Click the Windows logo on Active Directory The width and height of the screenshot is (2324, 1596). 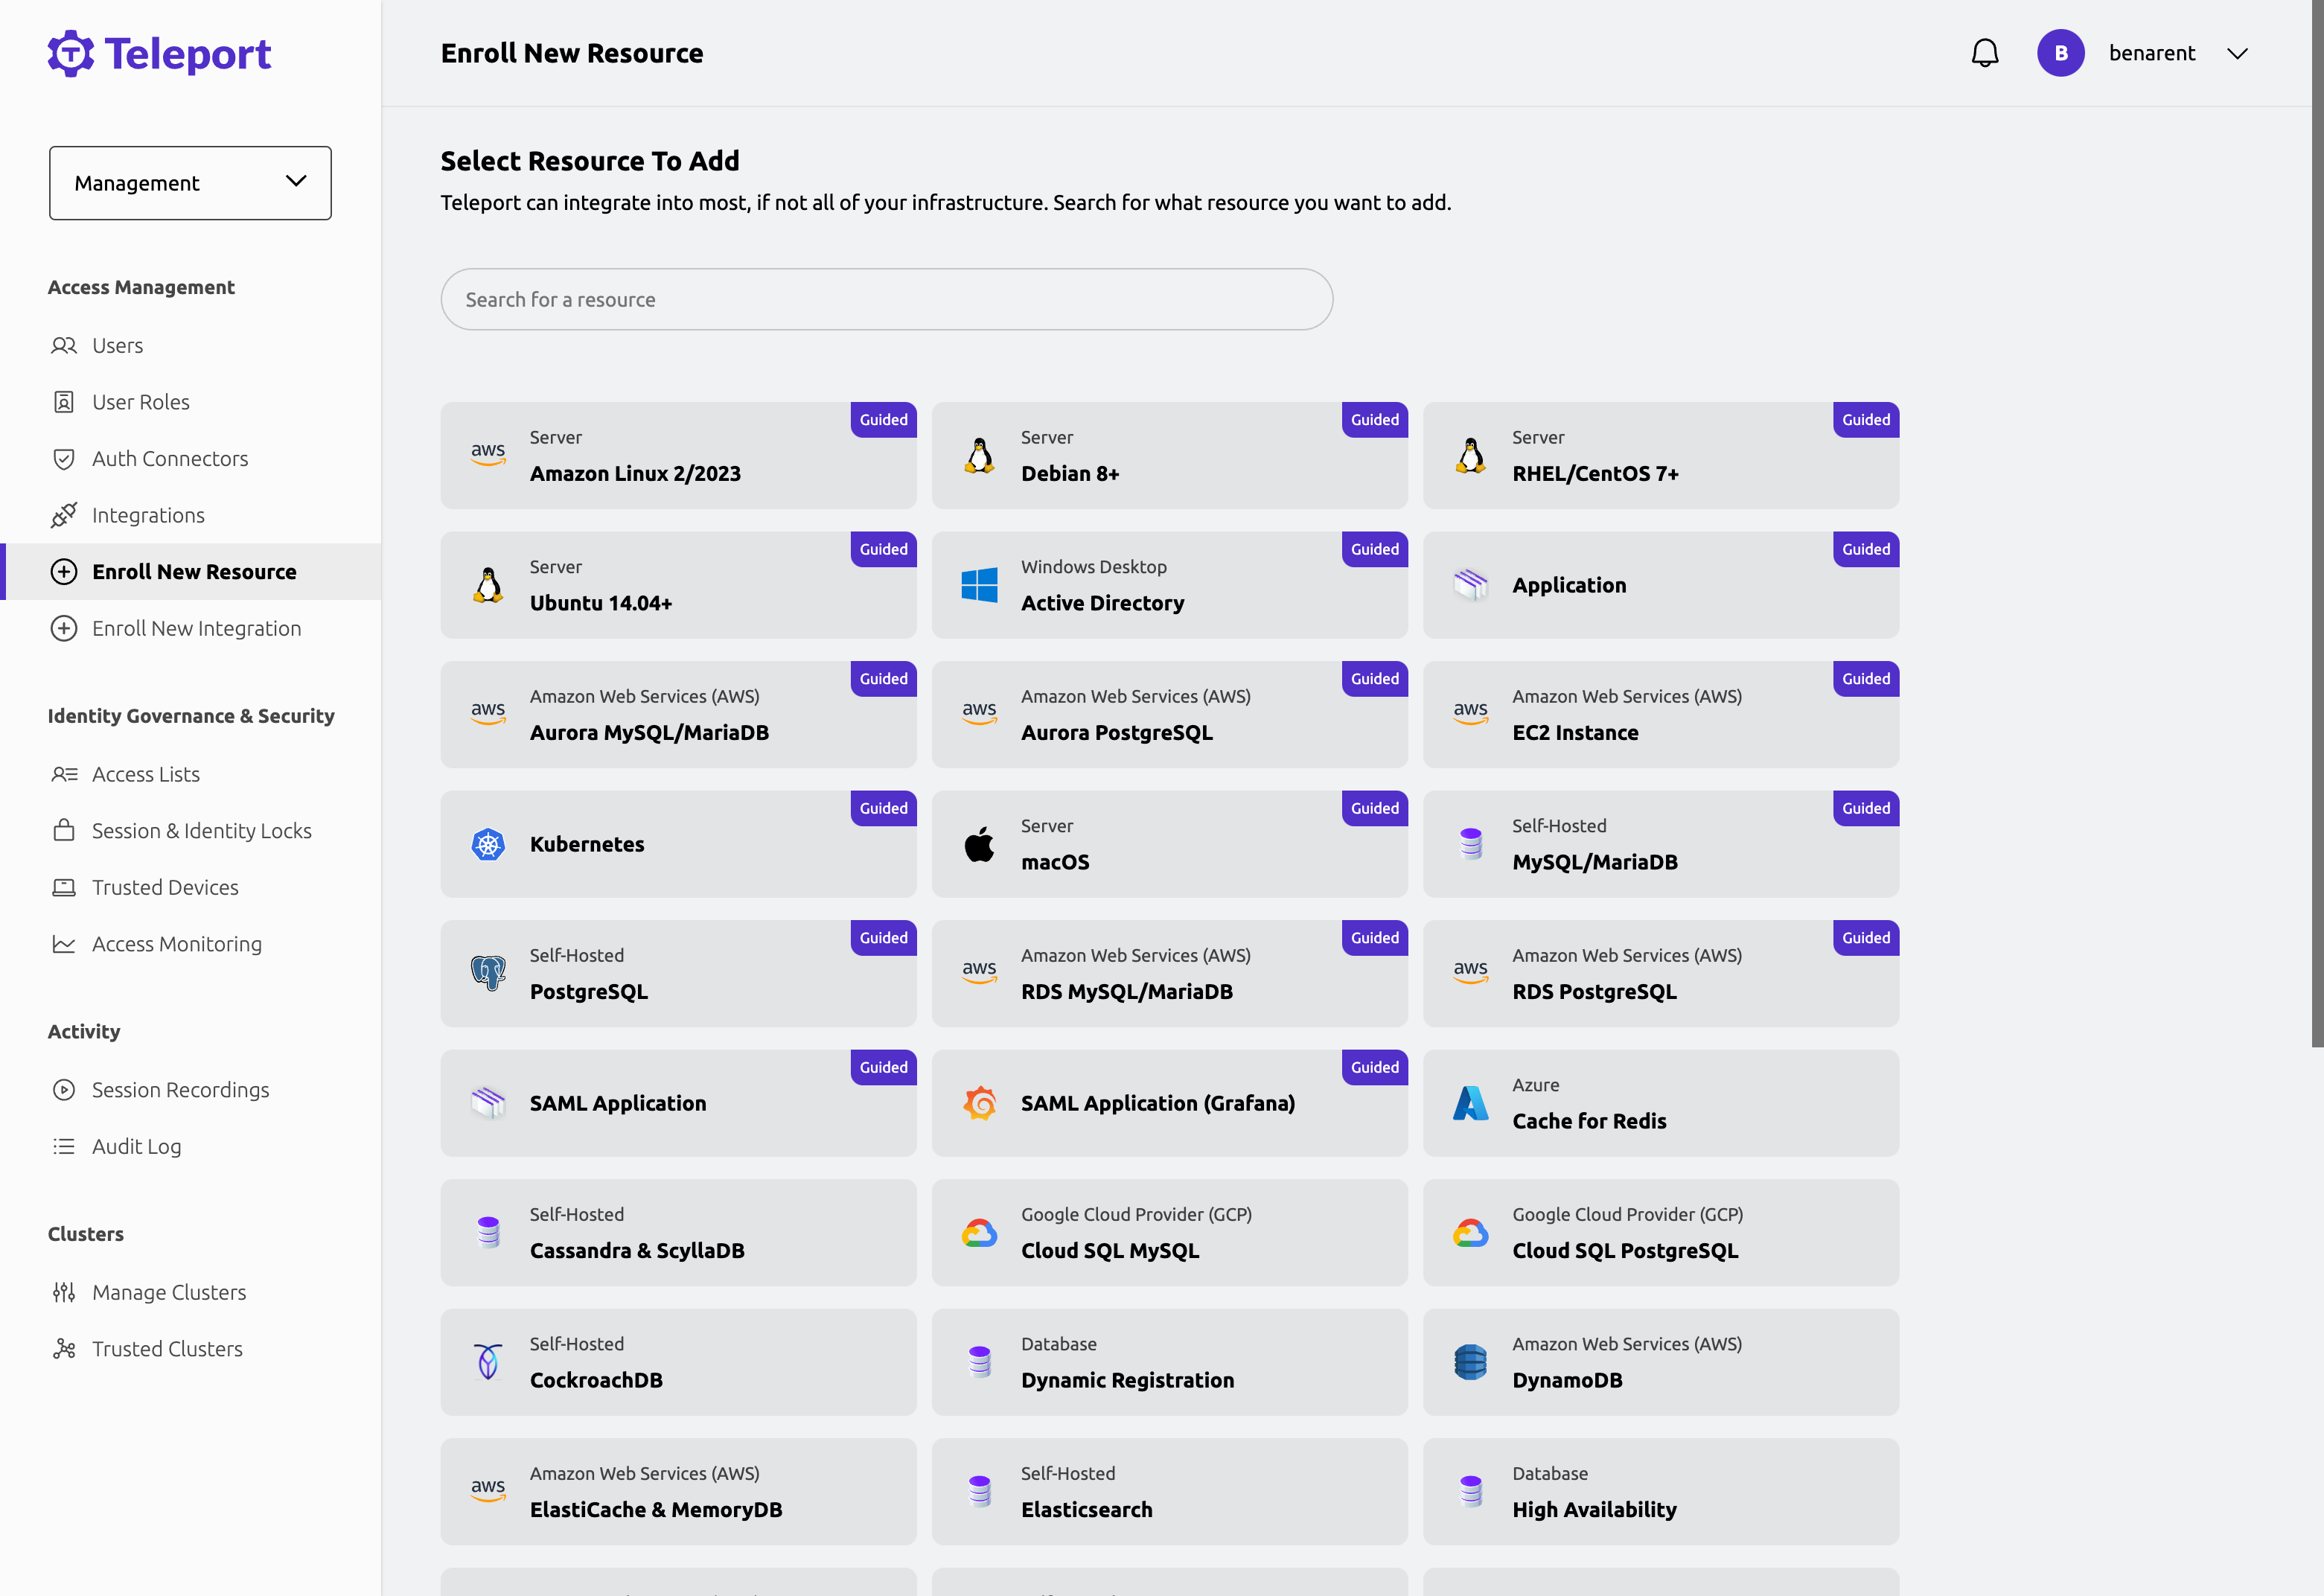pos(979,585)
